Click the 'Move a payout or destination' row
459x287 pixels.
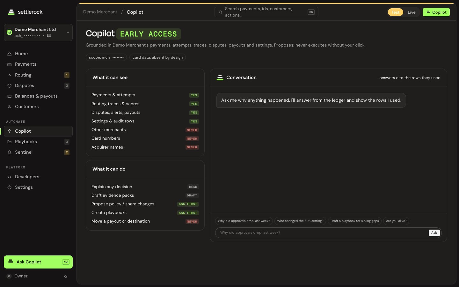coord(145,221)
